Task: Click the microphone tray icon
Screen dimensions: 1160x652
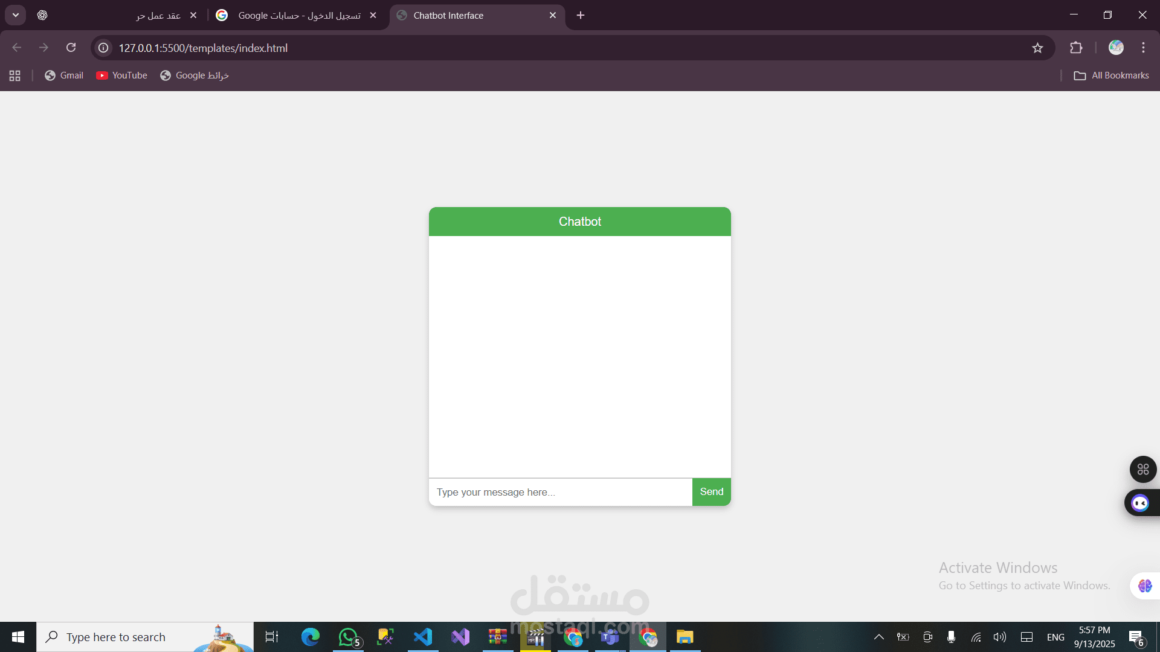Action: click(952, 637)
